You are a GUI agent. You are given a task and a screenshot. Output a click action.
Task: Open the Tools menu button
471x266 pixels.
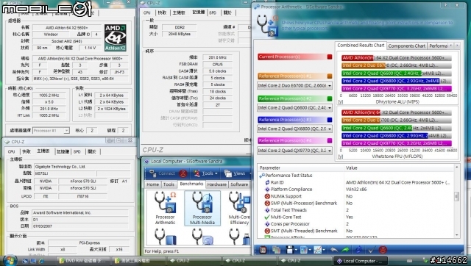[x=205, y=173]
